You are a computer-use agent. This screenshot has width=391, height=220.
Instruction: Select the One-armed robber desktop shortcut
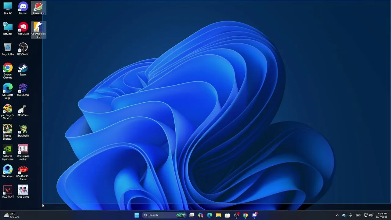(23, 152)
